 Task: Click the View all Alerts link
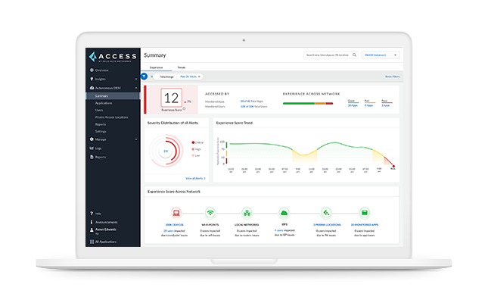coord(195,178)
